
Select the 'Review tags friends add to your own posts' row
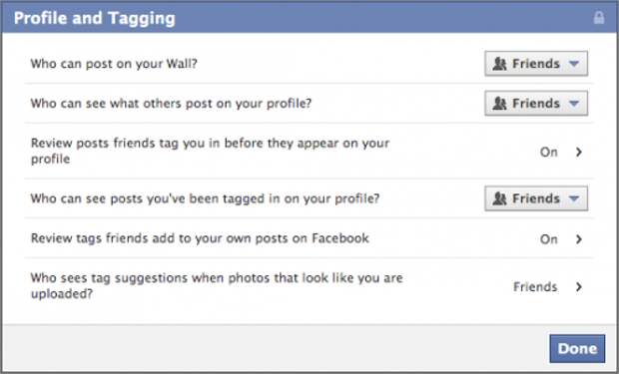click(309, 238)
